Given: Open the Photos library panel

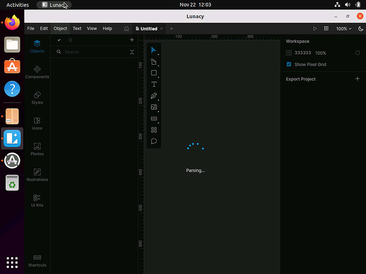Looking at the screenshot, I should 37,149.
